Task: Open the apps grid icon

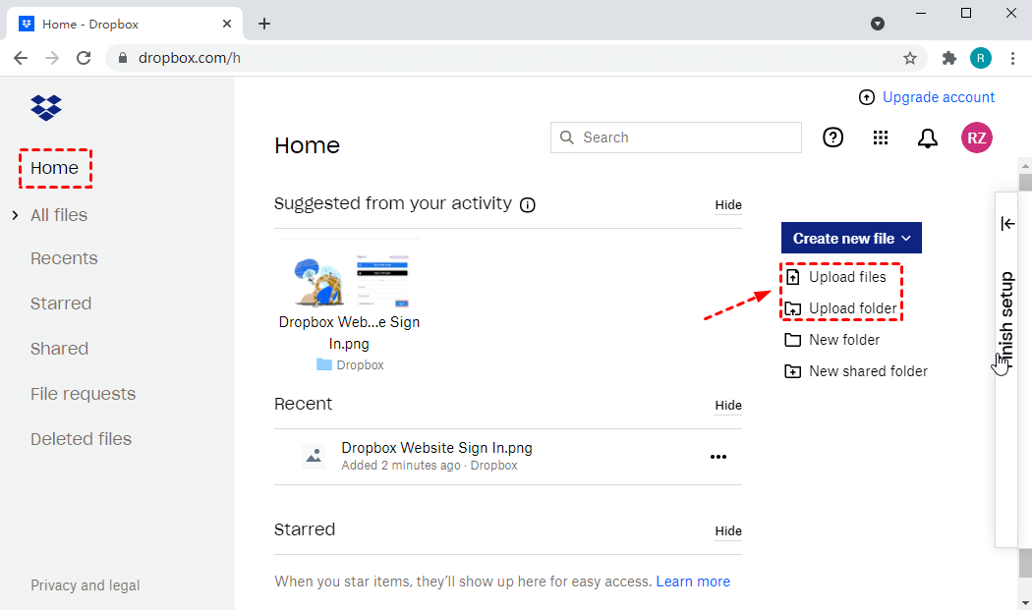Action: click(x=881, y=138)
